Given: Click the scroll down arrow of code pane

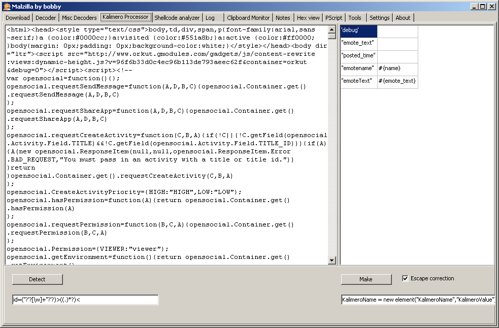Looking at the screenshot, I should [x=332, y=260].
